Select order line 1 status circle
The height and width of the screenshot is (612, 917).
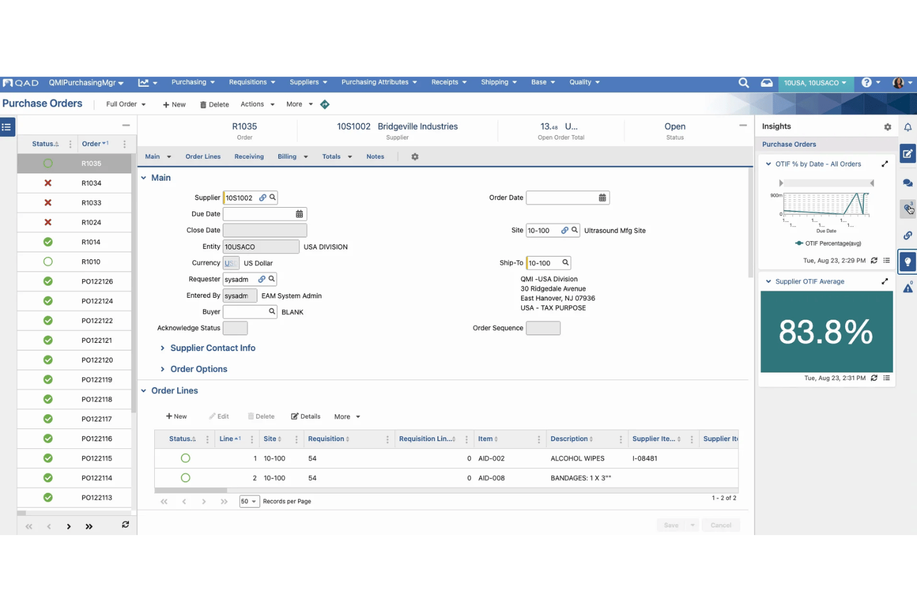click(185, 458)
